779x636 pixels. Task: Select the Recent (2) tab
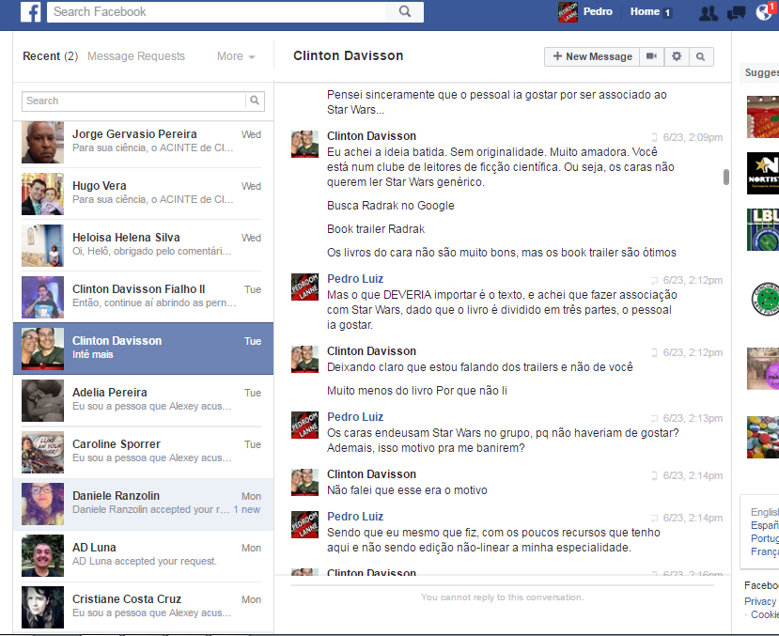50,56
